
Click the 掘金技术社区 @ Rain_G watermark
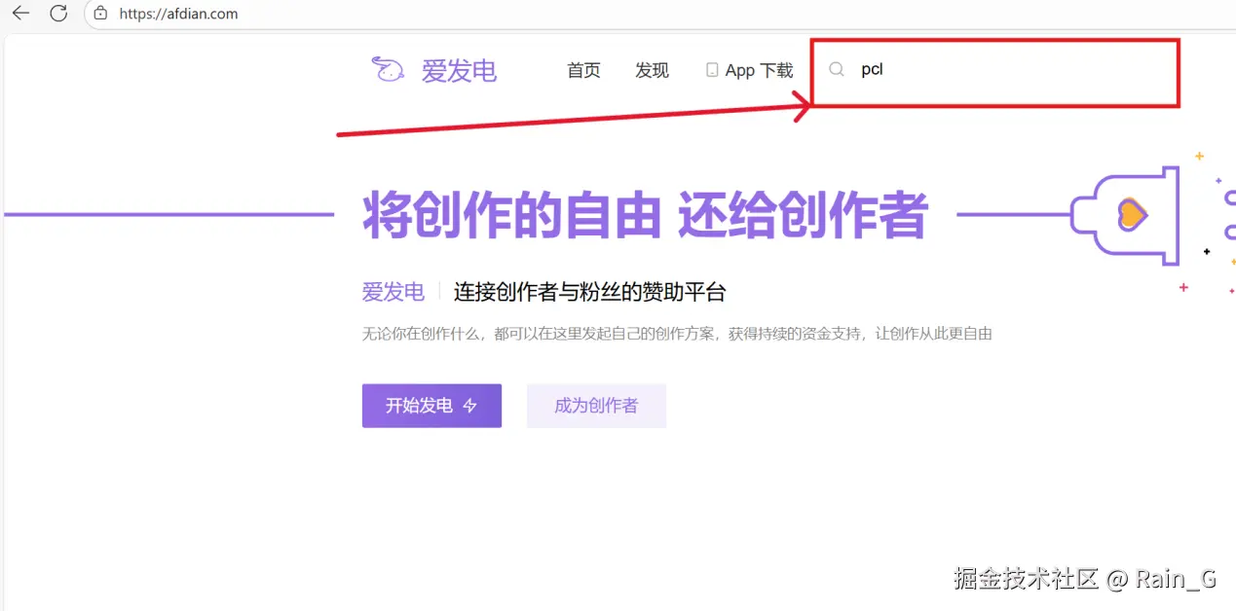[1085, 578]
